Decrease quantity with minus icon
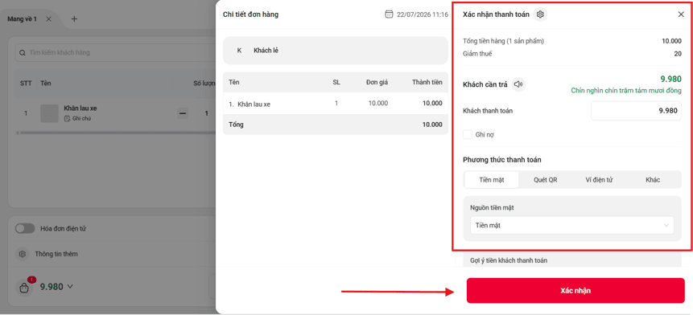Screen dimensions: 693x315 (183, 113)
